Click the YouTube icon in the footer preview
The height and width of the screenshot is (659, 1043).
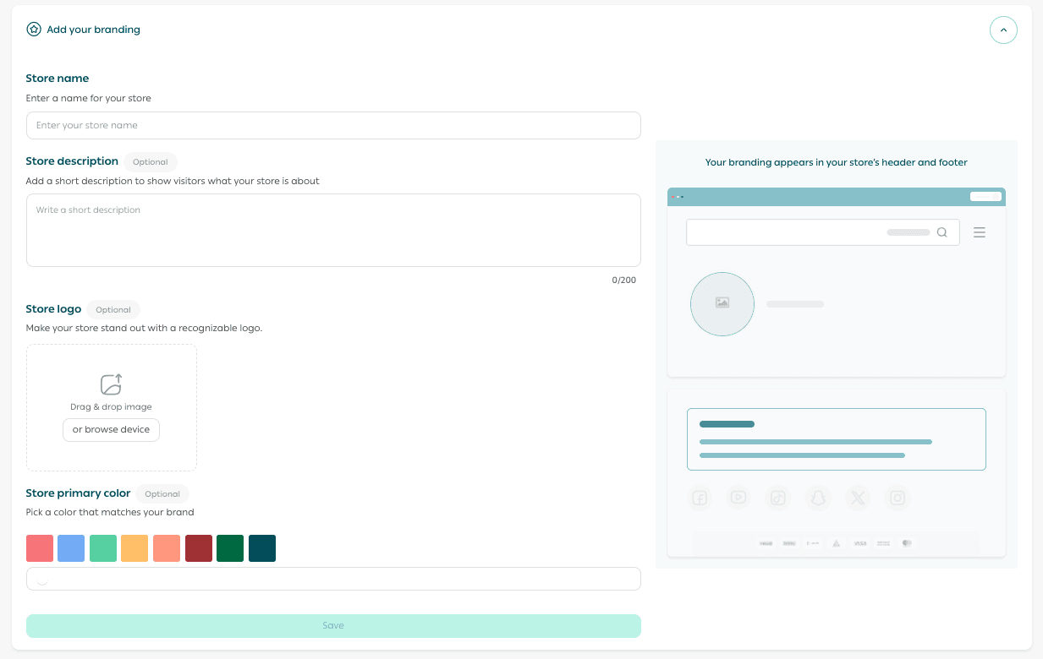pos(738,498)
